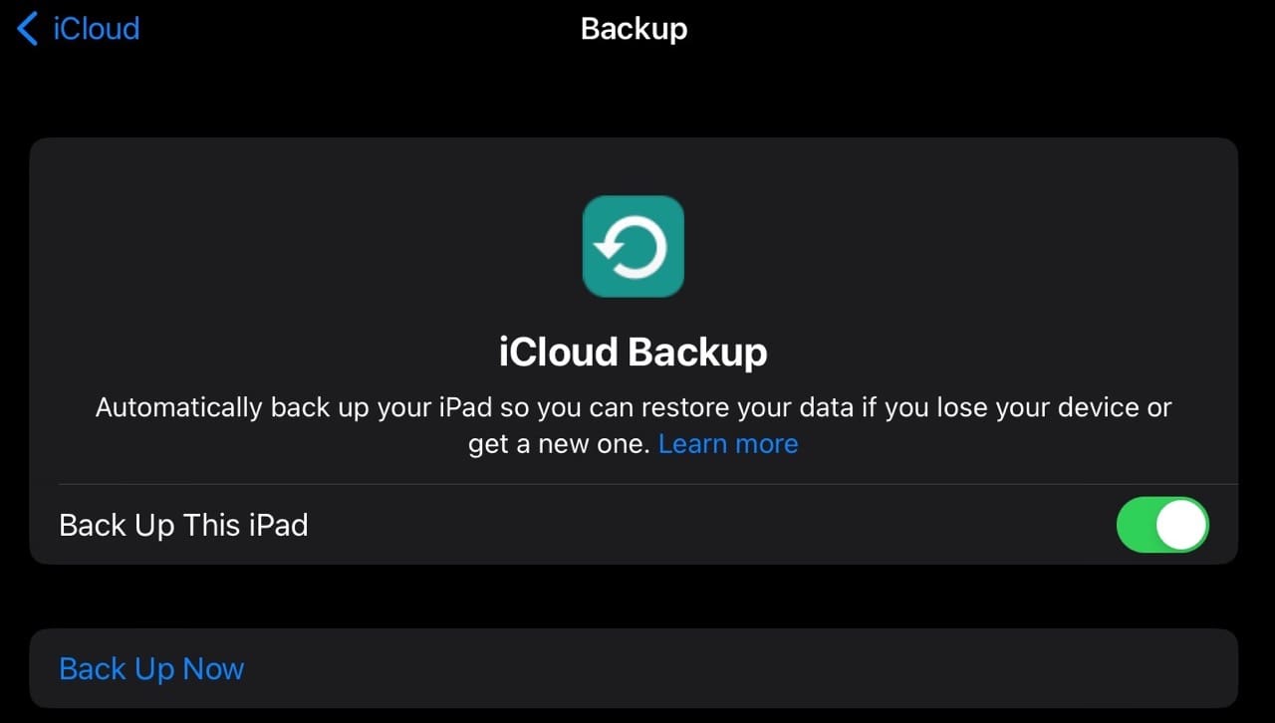Open the Learn more link
The height and width of the screenshot is (723, 1275).
(x=728, y=443)
